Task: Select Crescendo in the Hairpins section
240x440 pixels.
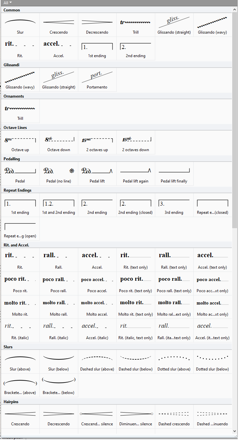Action: tap(20, 416)
